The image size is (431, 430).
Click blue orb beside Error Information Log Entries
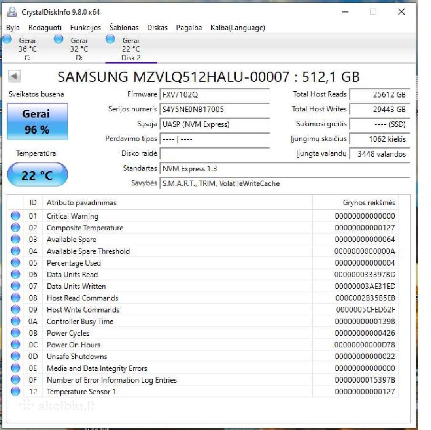click(15, 380)
